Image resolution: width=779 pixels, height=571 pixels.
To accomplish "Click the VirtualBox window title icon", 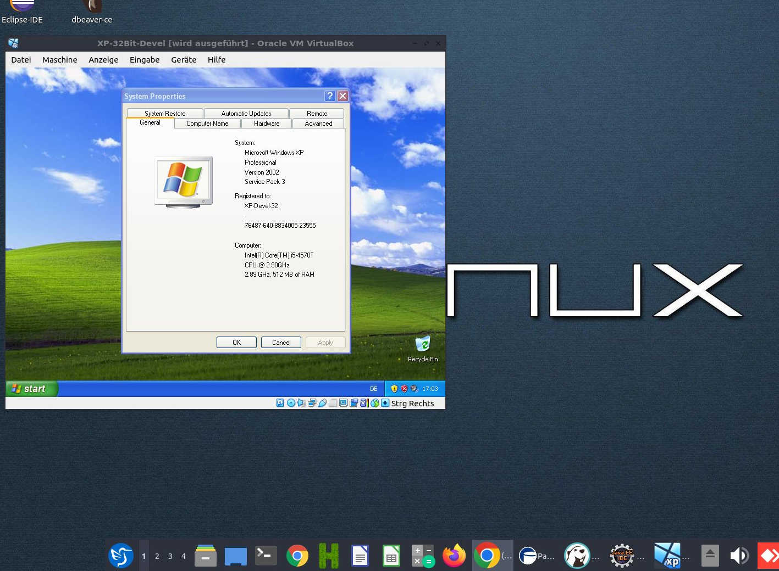I will [13, 43].
